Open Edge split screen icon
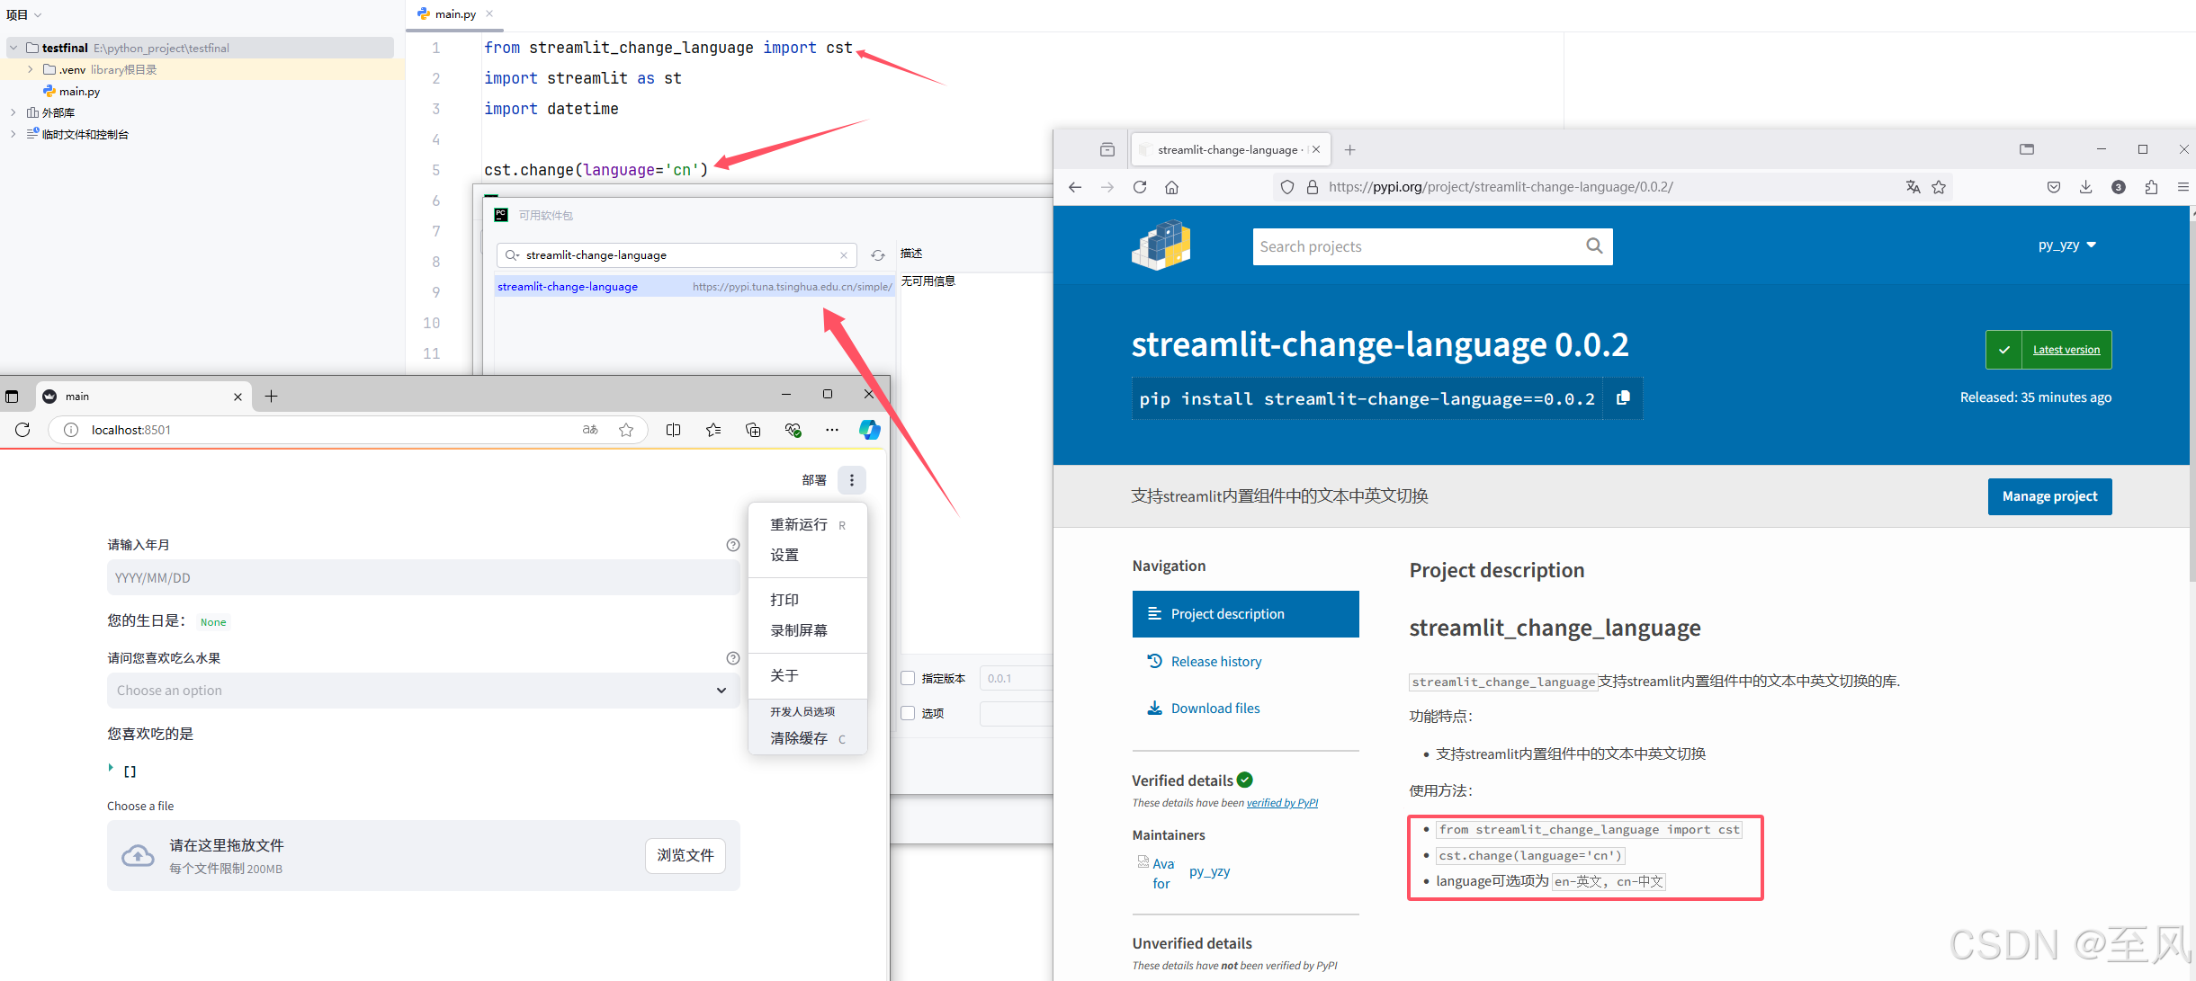The height and width of the screenshot is (981, 2196). tap(673, 430)
